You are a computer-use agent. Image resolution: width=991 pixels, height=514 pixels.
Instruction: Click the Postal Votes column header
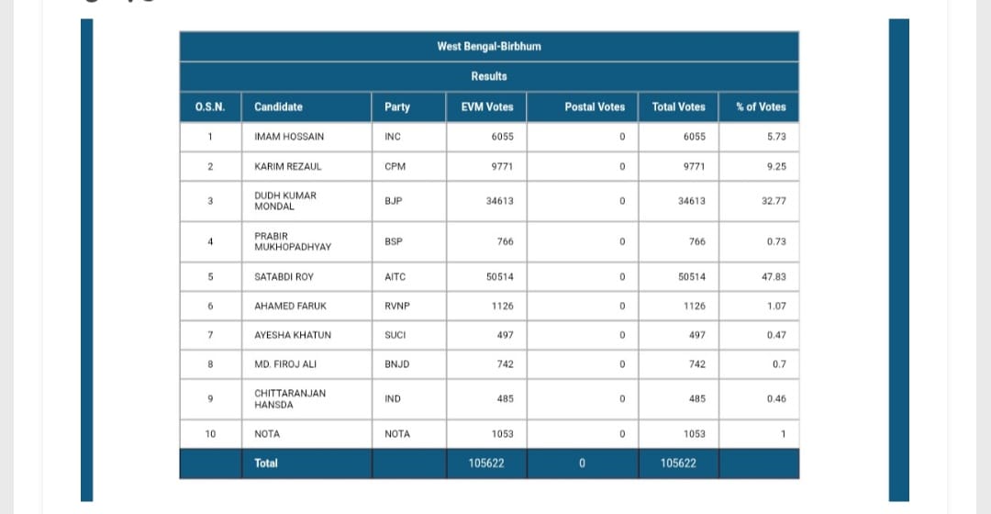coord(582,106)
